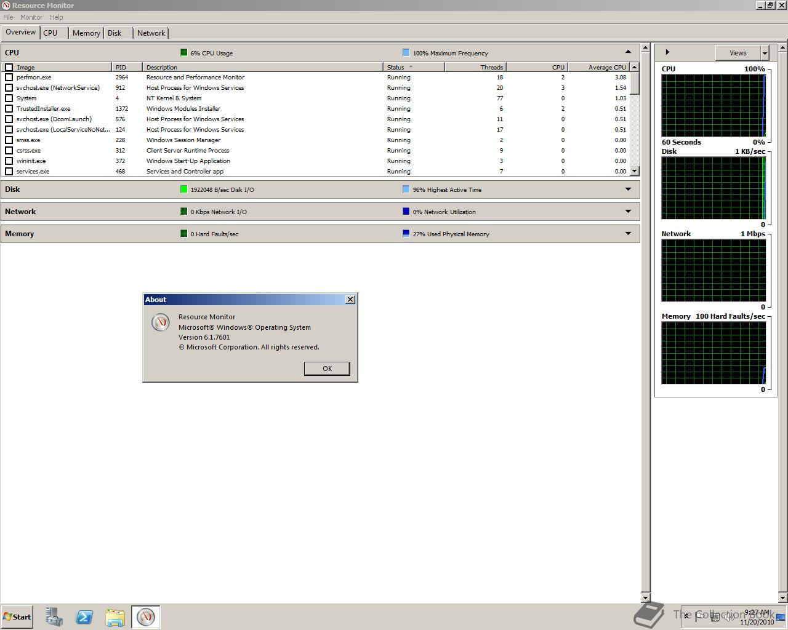Image resolution: width=788 pixels, height=630 pixels.
Task: Click the volume tray icon
Action: click(730, 616)
